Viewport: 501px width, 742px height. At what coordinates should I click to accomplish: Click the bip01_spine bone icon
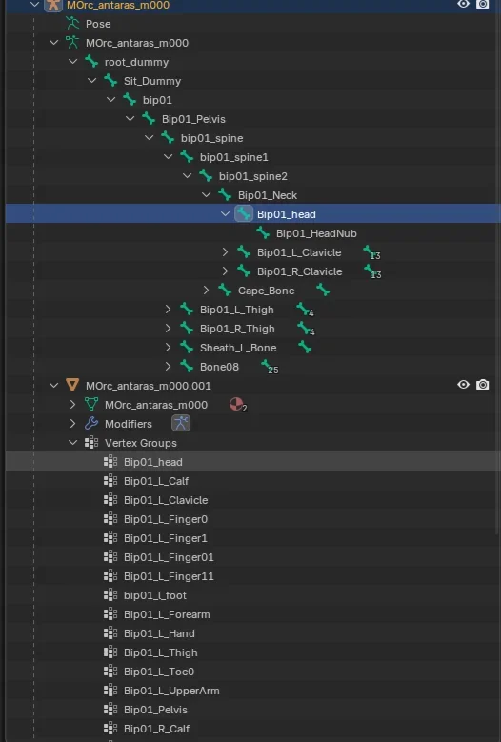(168, 138)
